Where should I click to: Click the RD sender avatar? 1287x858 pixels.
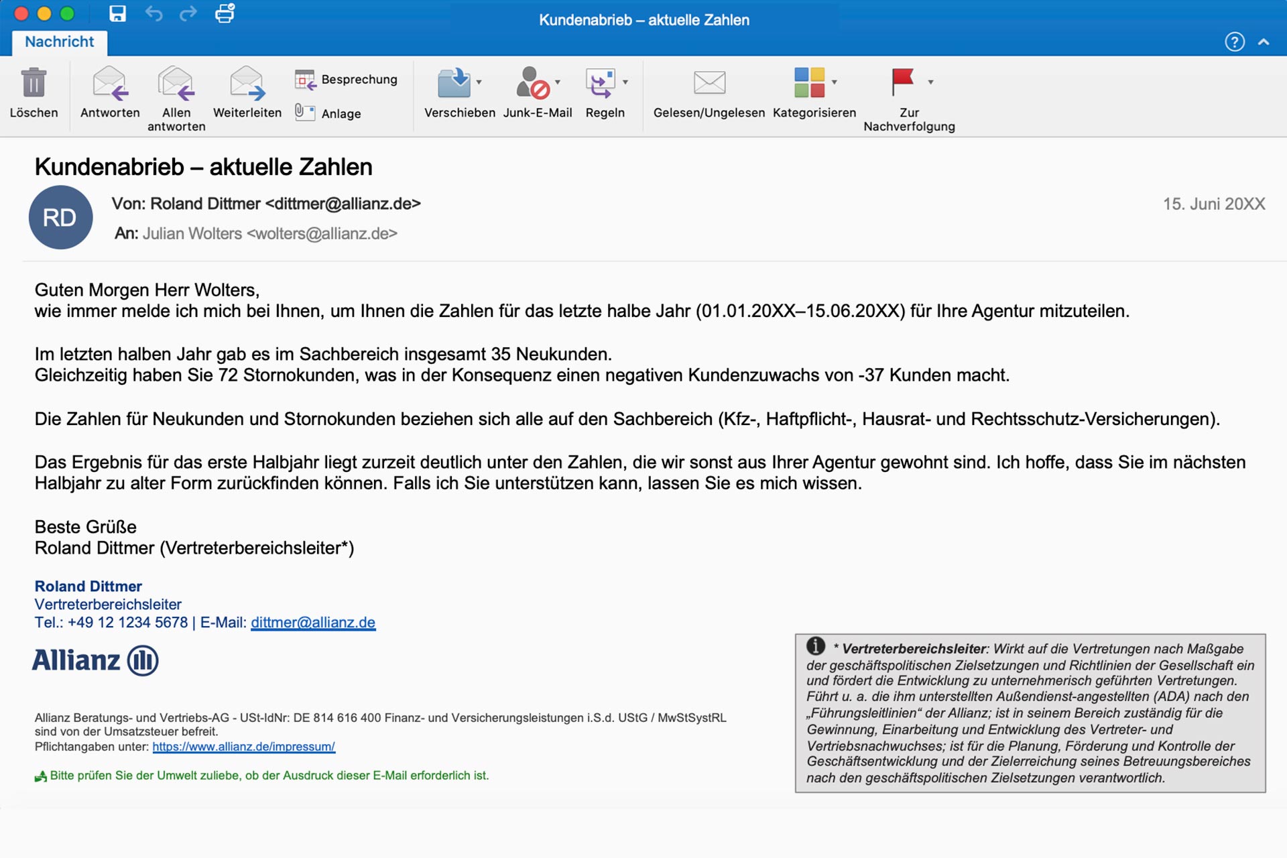point(60,218)
